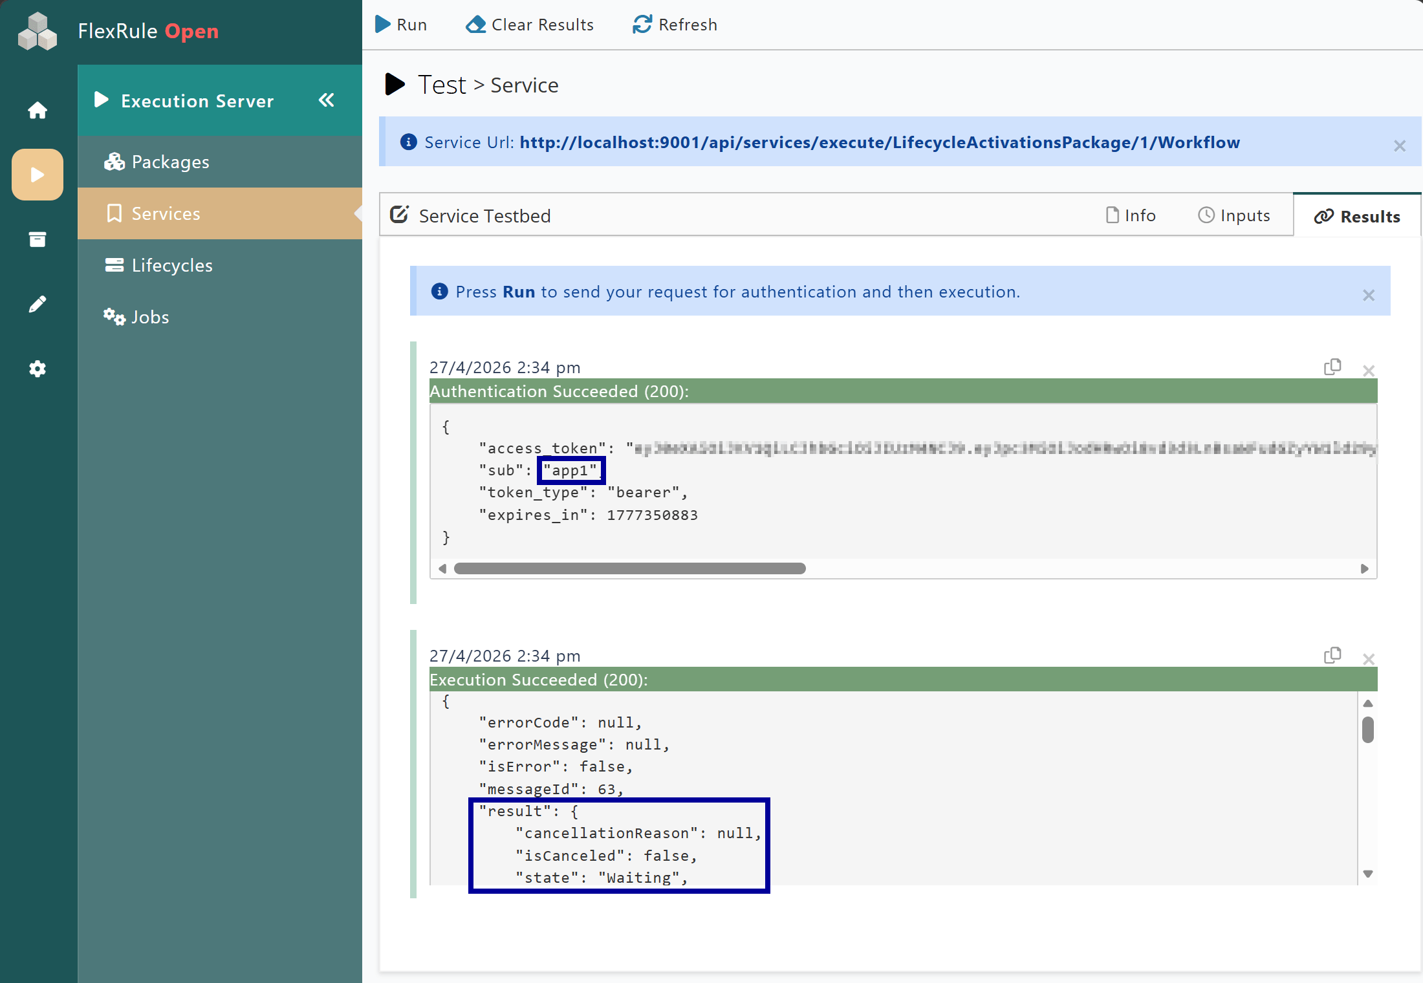Click the "bearer" token_type value
Viewport: 1423px width, 983px height.
tap(644, 492)
